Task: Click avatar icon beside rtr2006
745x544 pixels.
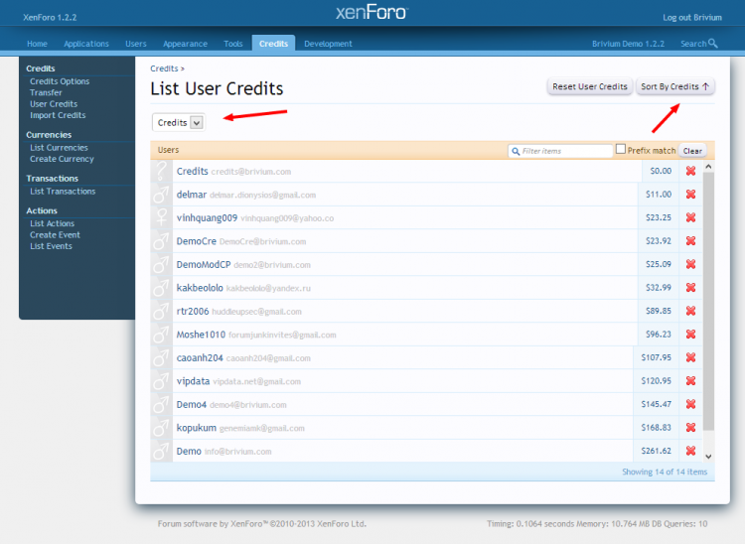Action: pyautogui.click(x=161, y=311)
